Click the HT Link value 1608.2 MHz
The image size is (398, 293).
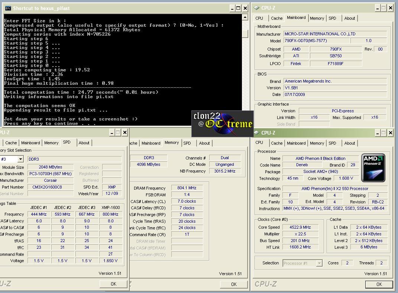coord(300,247)
